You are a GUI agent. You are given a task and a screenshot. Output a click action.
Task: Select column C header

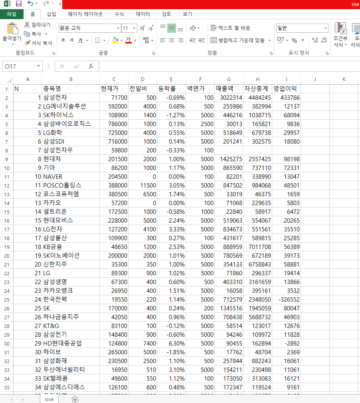[x=114, y=79]
